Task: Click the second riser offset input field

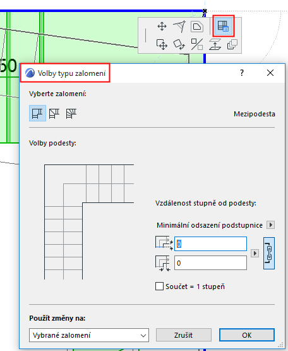Action: point(210,263)
